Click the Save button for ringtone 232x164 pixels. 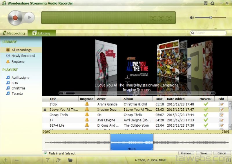coord(203,153)
